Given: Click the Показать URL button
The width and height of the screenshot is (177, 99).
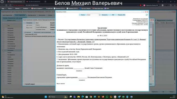Looking at the screenshot, I should tap(121, 15).
